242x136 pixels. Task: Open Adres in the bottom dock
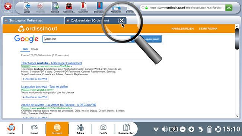pyautogui.click(x=80, y=129)
